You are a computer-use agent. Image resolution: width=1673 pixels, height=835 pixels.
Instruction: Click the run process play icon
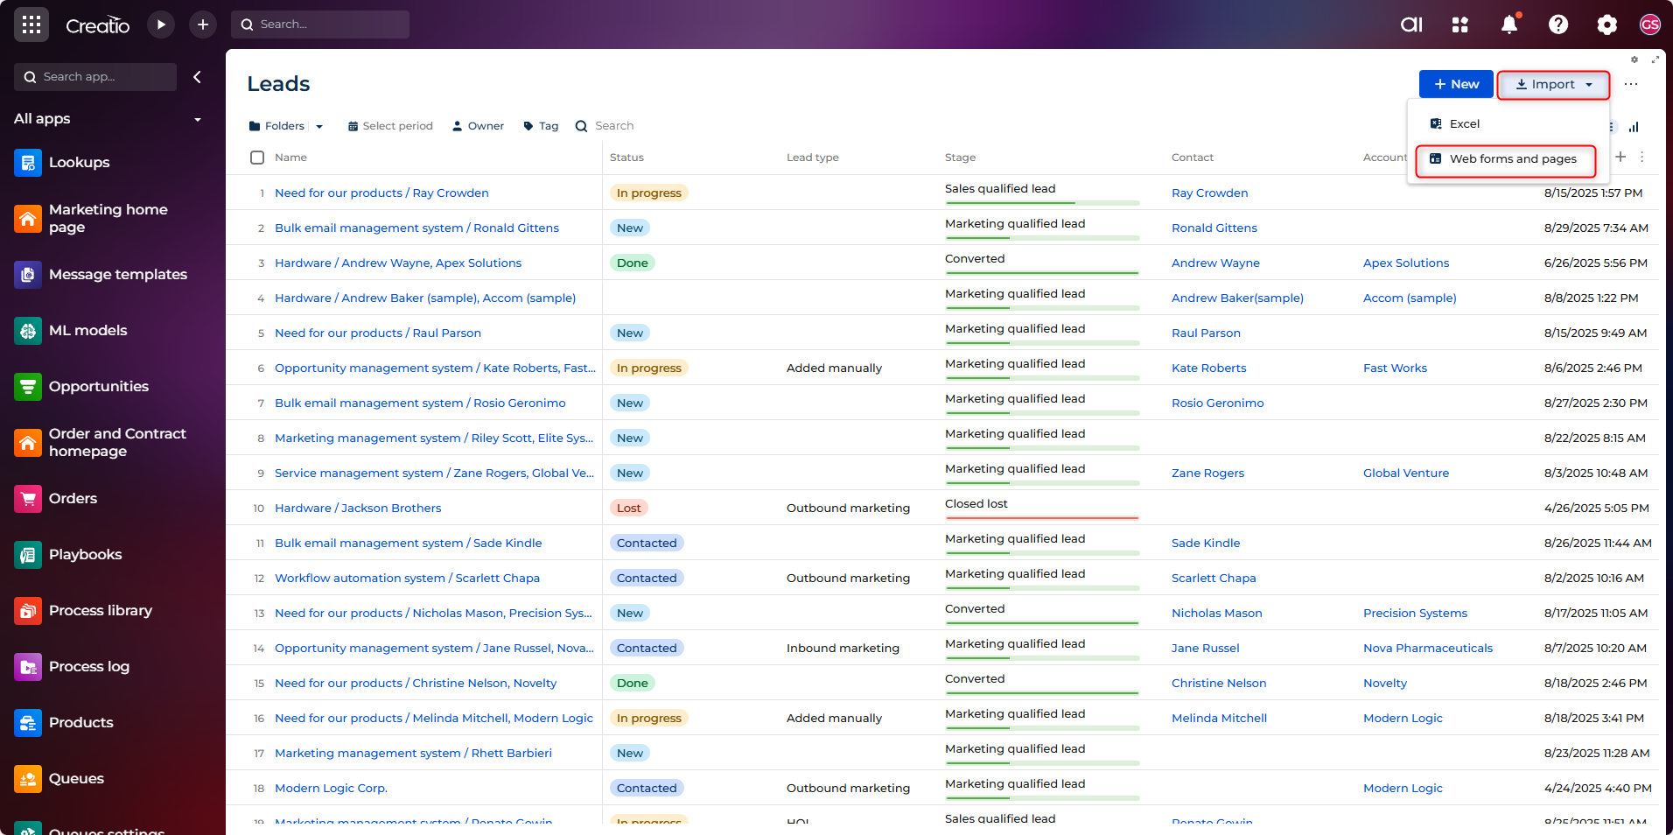pyautogui.click(x=161, y=25)
